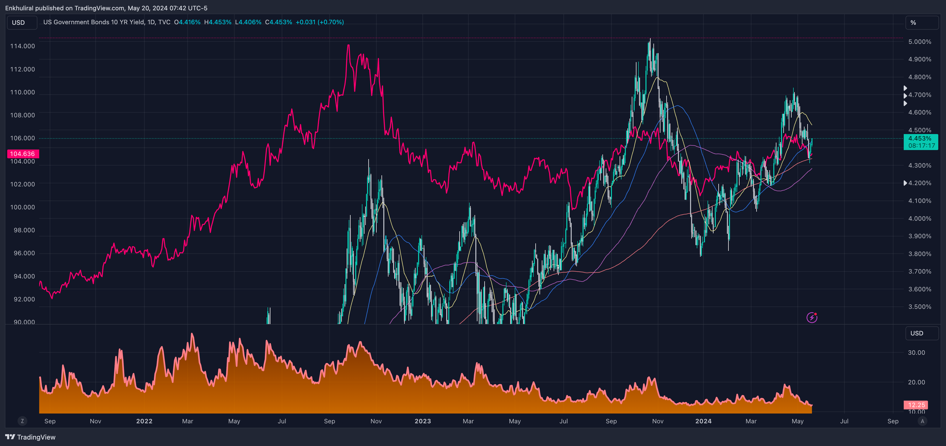Click the pink 104.636 price label

(23, 154)
